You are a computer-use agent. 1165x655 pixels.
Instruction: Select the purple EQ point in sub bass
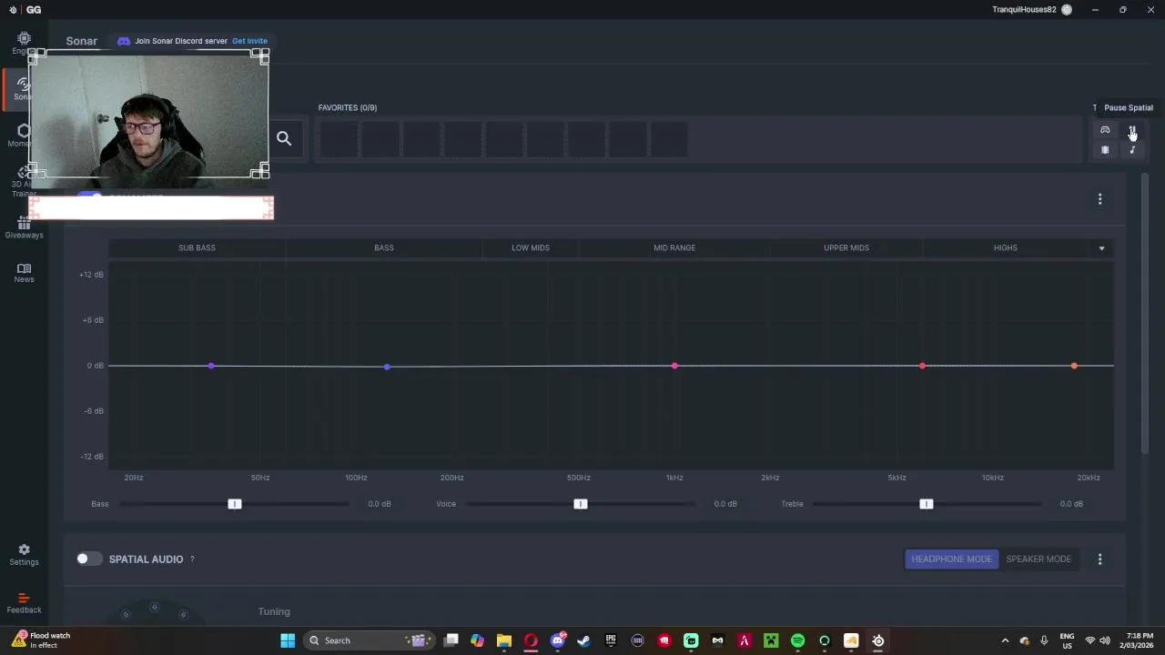[211, 366]
